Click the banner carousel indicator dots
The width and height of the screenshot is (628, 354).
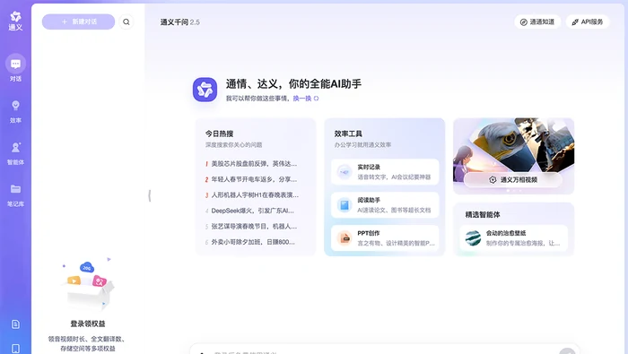coord(514,191)
